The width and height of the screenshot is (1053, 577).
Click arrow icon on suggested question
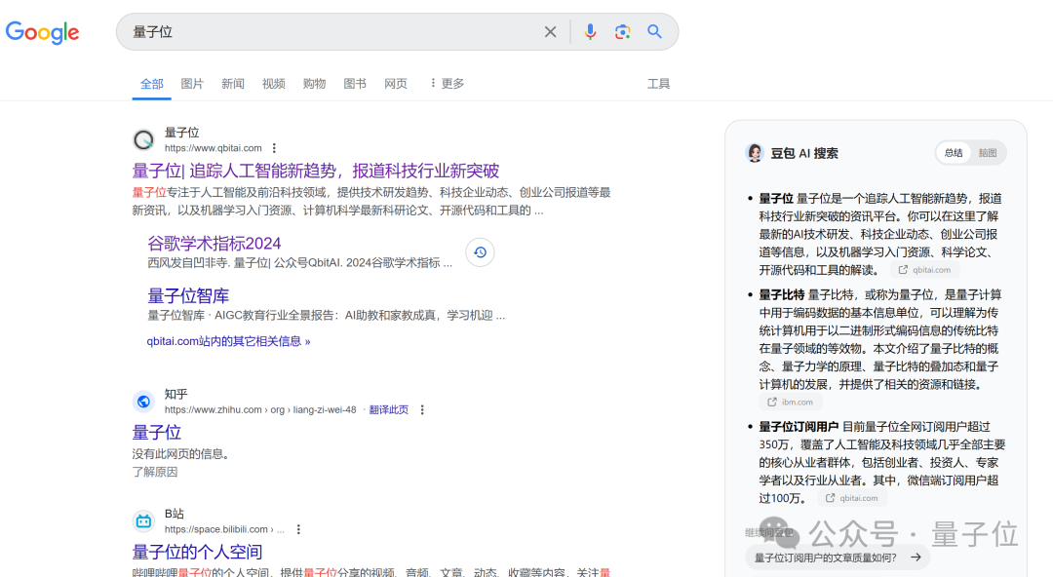[x=916, y=558]
